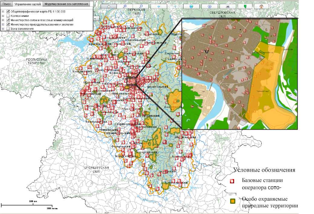314x214 pixels.
Task: Activate the zoom out magnifier tool
Action: pos(141,6)
